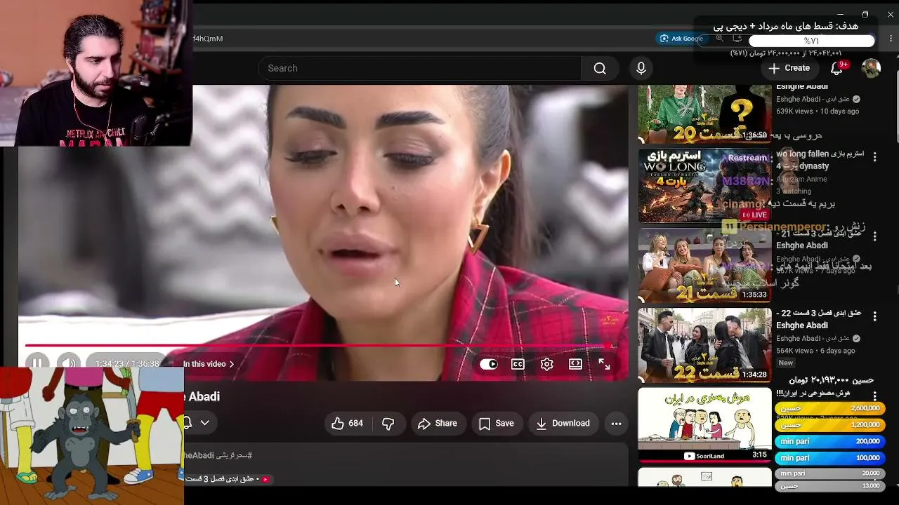This screenshot has width=899, height=505.
Task: Click the "564K views" text for episode 22
Action: 794,351
